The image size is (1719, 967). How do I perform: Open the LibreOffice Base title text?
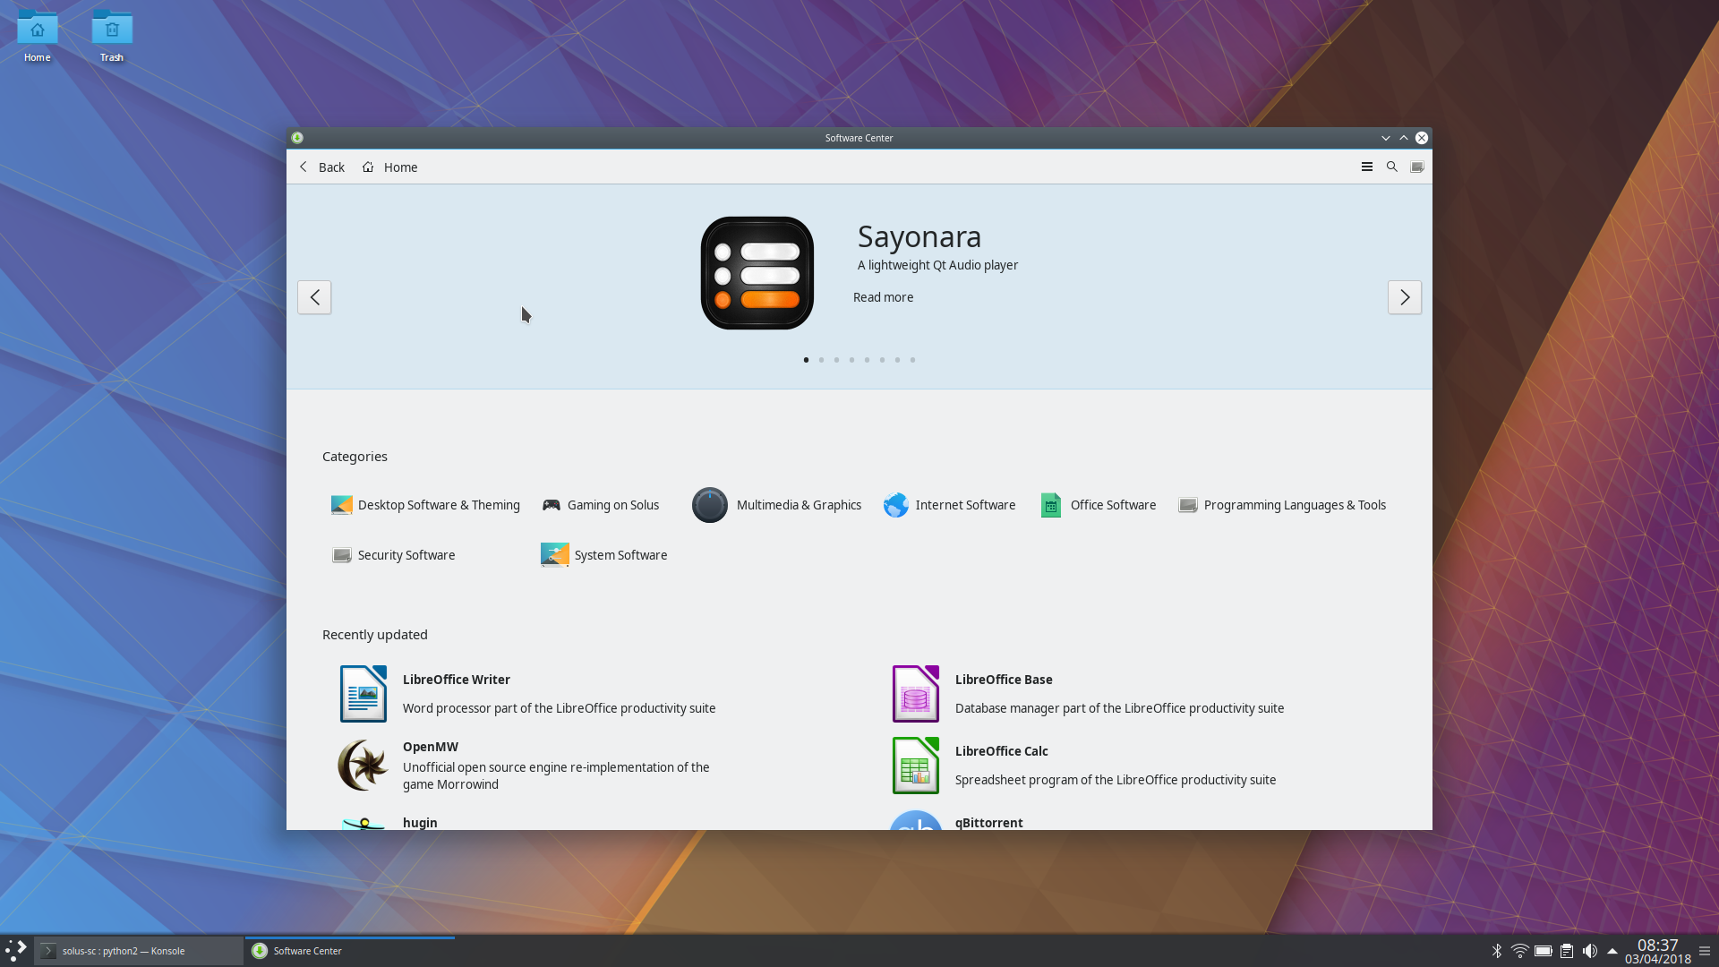[1003, 680]
